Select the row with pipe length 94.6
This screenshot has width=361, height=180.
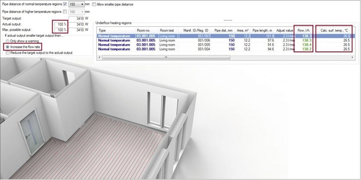[x=226, y=49]
